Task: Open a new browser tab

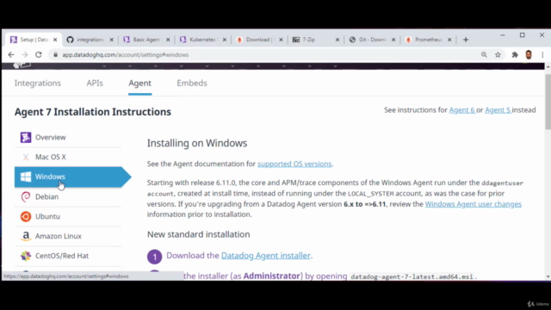Action: 466,40
